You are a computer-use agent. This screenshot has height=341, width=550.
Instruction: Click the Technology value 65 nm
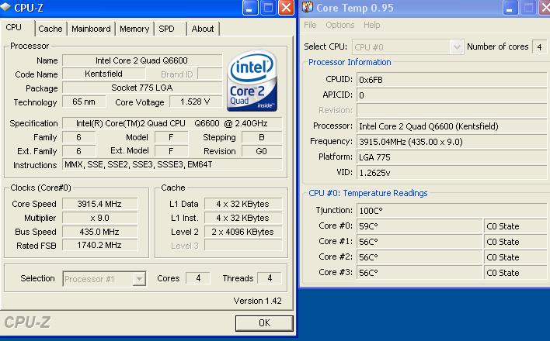(84, 102)
